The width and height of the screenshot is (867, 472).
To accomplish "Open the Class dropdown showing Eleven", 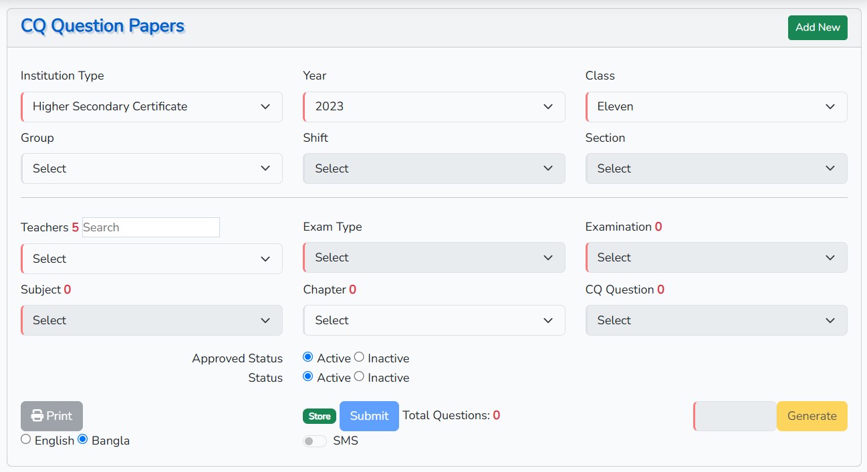I will [x=716, y=107].
